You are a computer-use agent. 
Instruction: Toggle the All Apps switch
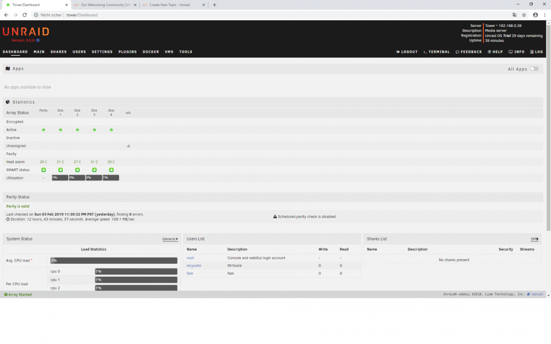534,69
